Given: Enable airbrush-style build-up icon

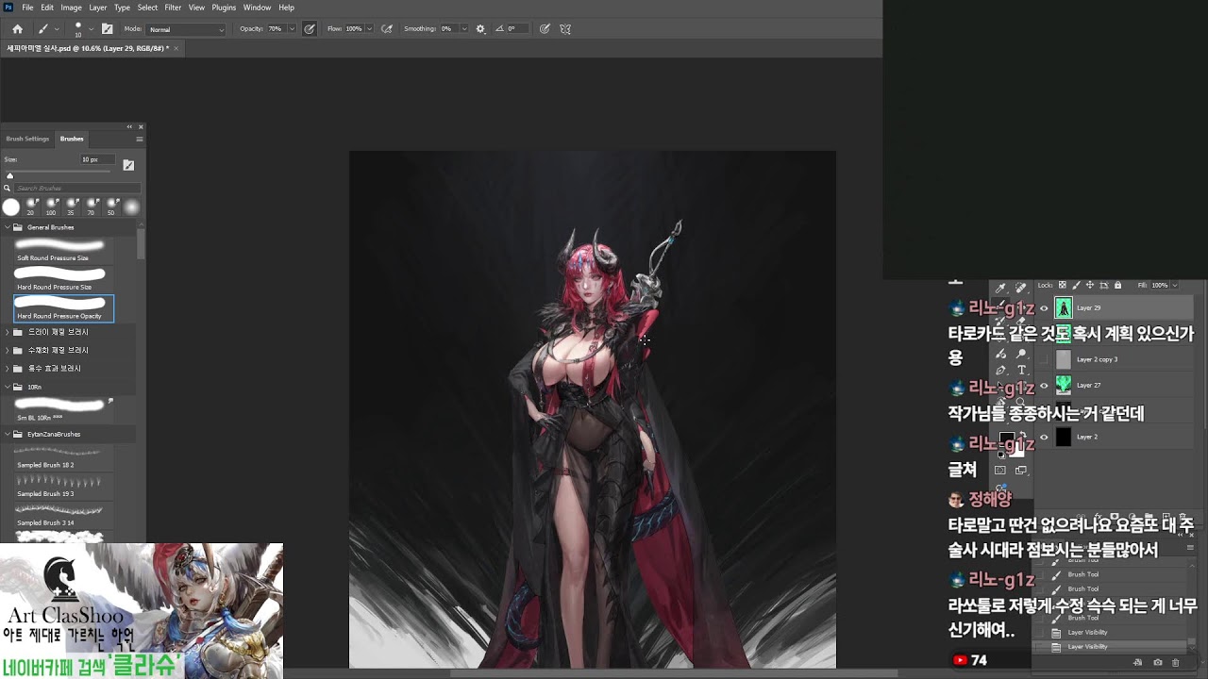Looking at the screenshot, I should [386, 29].
